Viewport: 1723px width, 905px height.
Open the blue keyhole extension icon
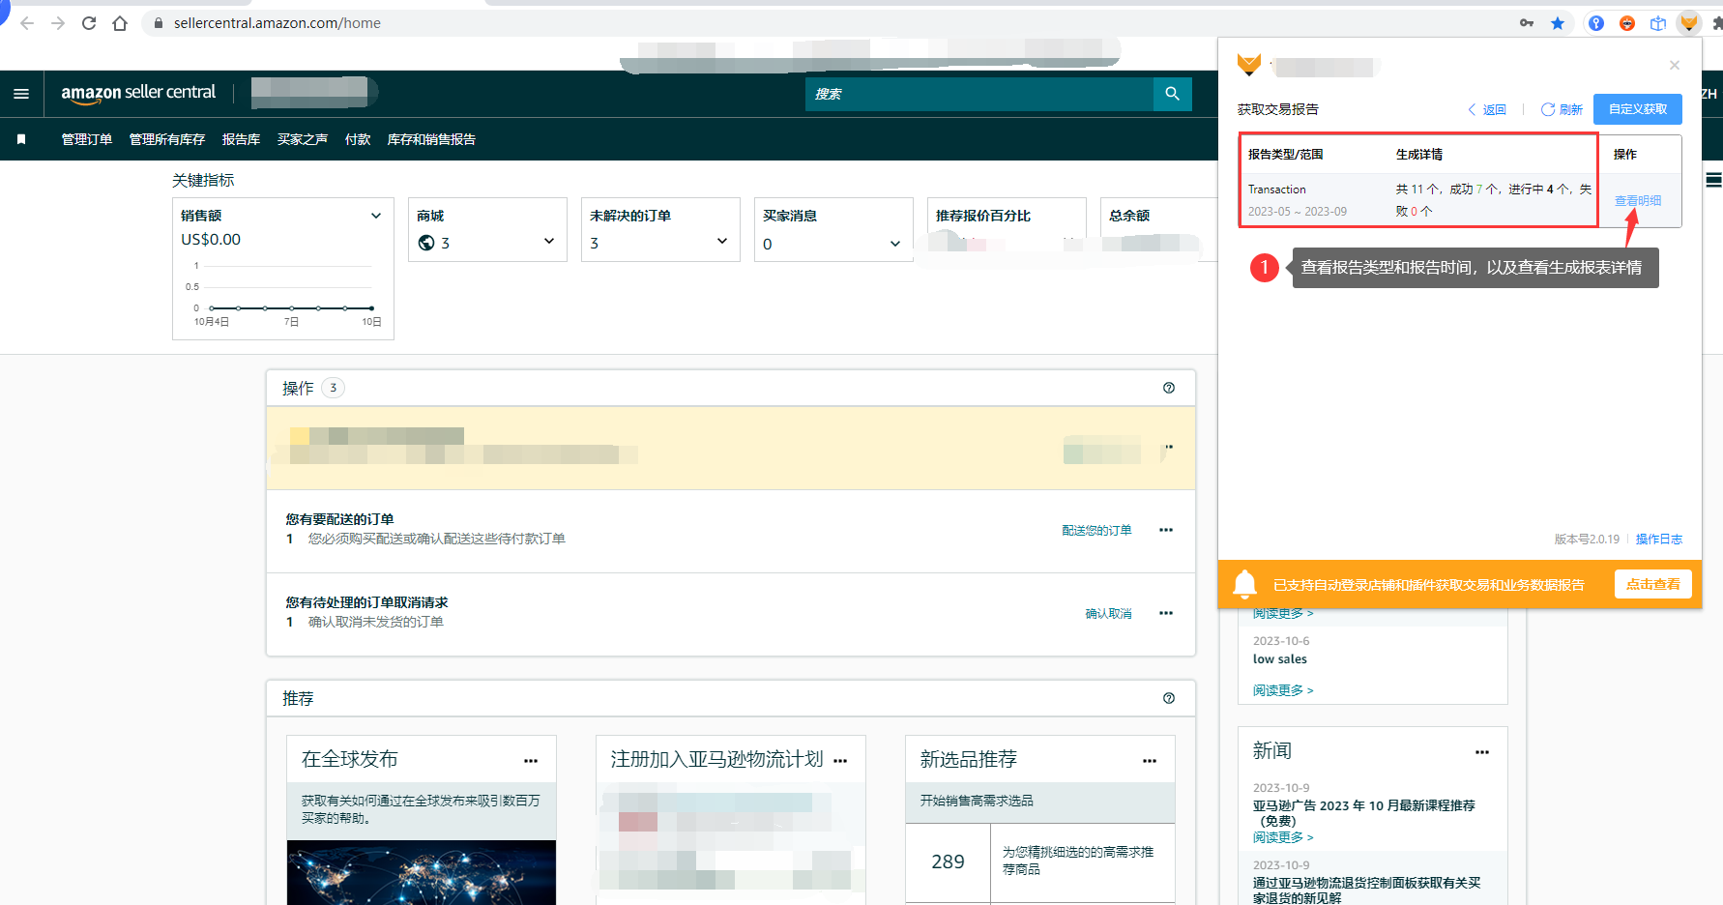(1596, 23)
